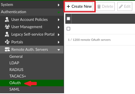This screenshot has width=135, height=94.
Task: Open the SAML servers page
Action: [x=32, y=89]
